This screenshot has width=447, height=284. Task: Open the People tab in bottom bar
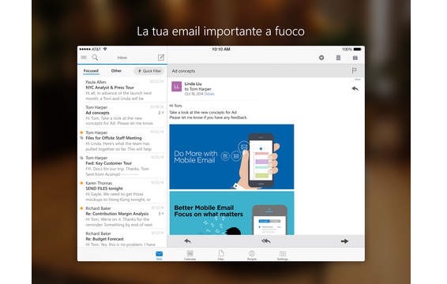coord(252,255)
